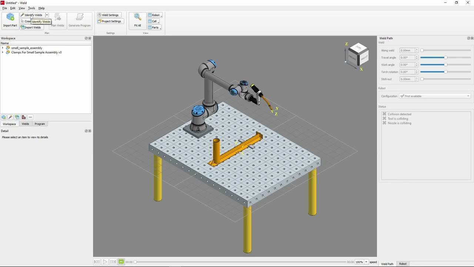Viewport: 474px width, 267px height.
Task: Click the weld torch icon under Workspace tree
Action: click(10, 117)
